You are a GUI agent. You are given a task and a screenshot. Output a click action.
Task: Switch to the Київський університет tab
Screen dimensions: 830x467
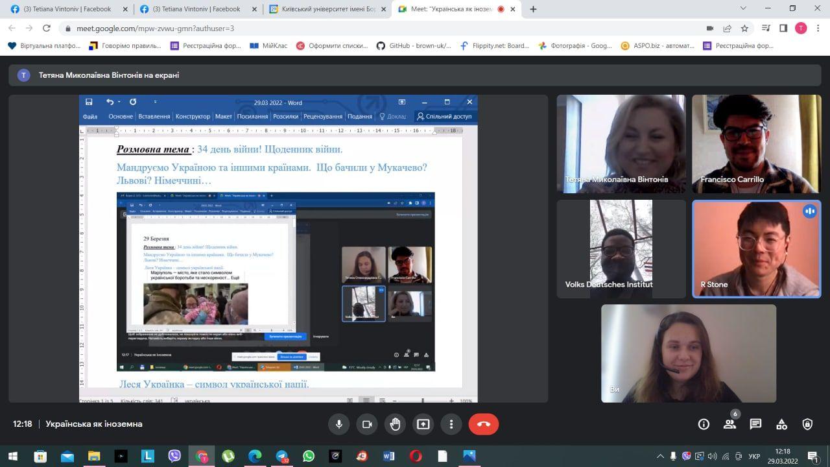pos(327,9)
